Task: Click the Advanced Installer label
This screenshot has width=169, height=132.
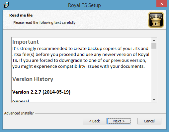Action: click(19, 113)
